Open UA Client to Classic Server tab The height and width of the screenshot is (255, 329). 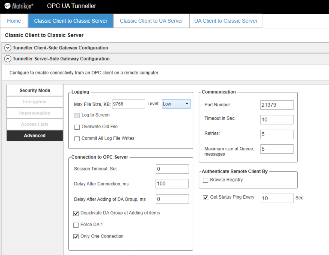(x=226, y=21)
